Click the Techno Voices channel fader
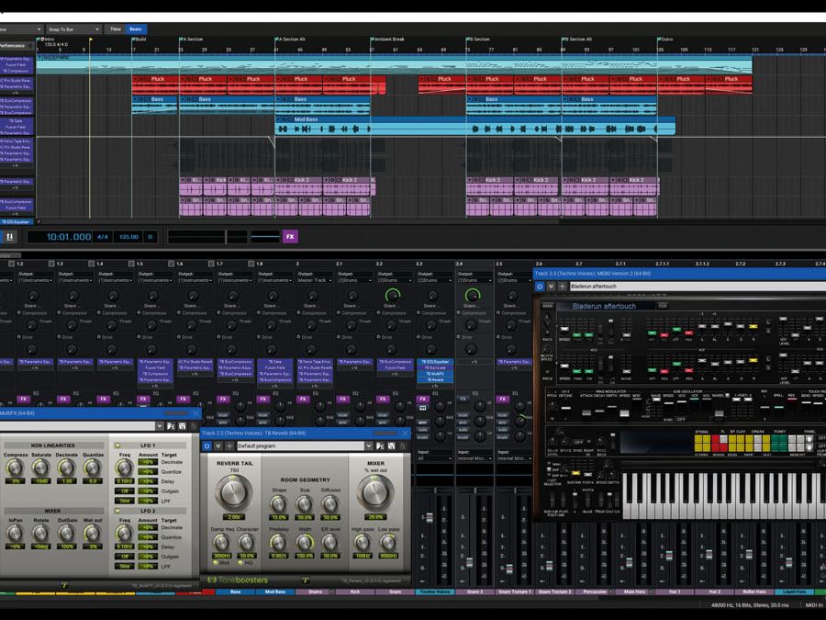This screenshot has height=620, width=826. coord(429,519)
